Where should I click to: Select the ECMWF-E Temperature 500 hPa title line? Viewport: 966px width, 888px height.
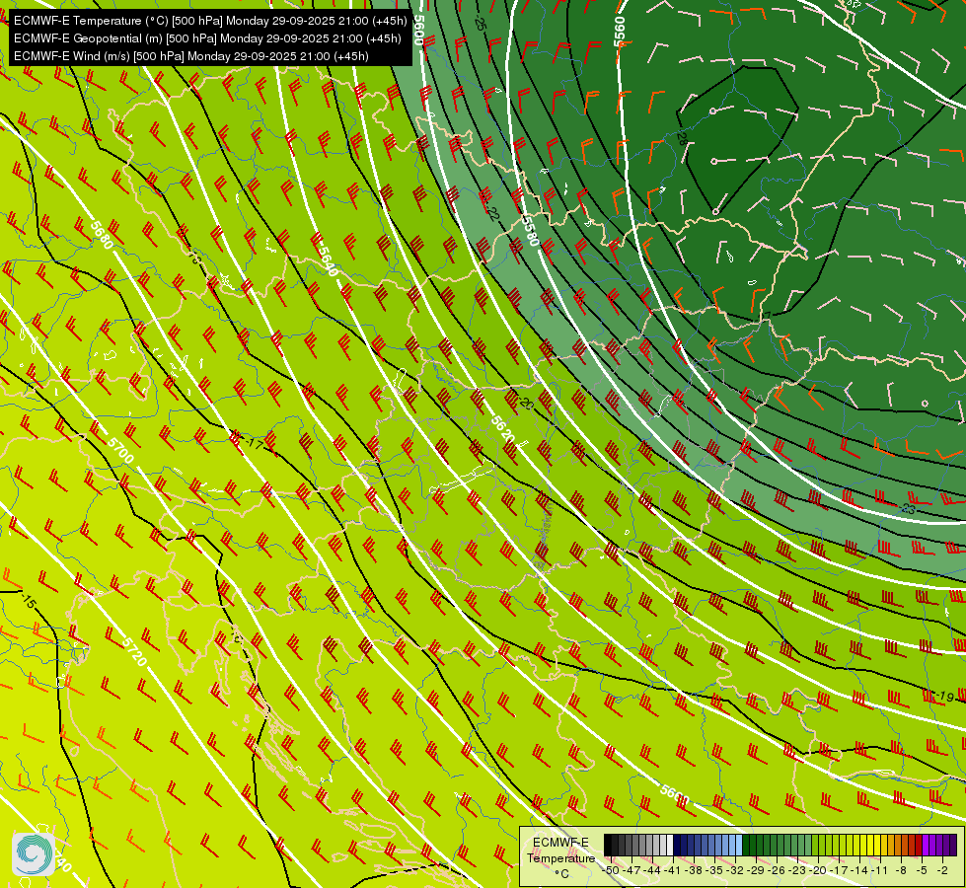click(210, 21)
